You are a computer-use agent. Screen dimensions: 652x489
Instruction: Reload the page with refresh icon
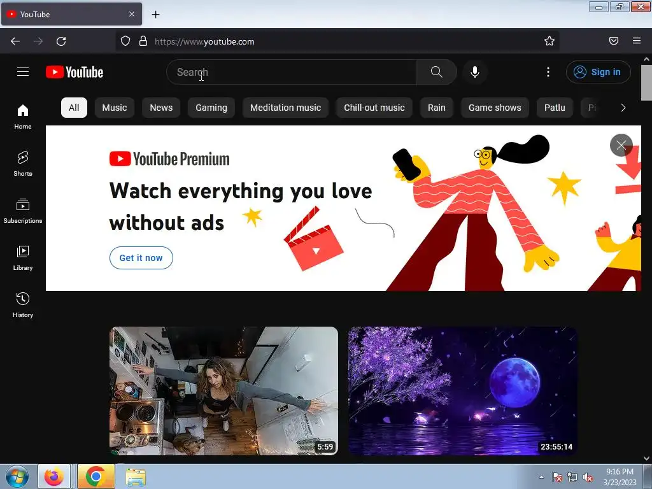[61, 41]
